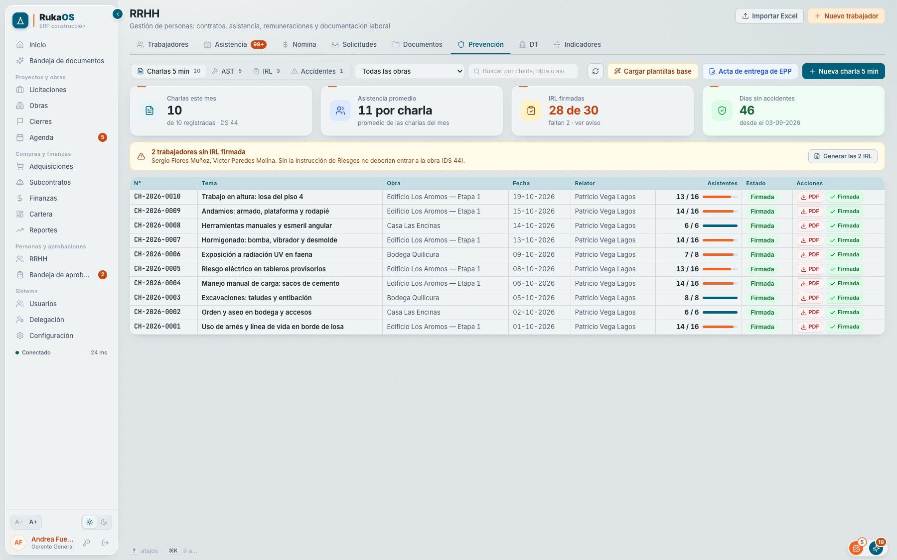Select the IRL sub-tab
The height and width of the screenshot is (560, 897).
click(267, 71)
